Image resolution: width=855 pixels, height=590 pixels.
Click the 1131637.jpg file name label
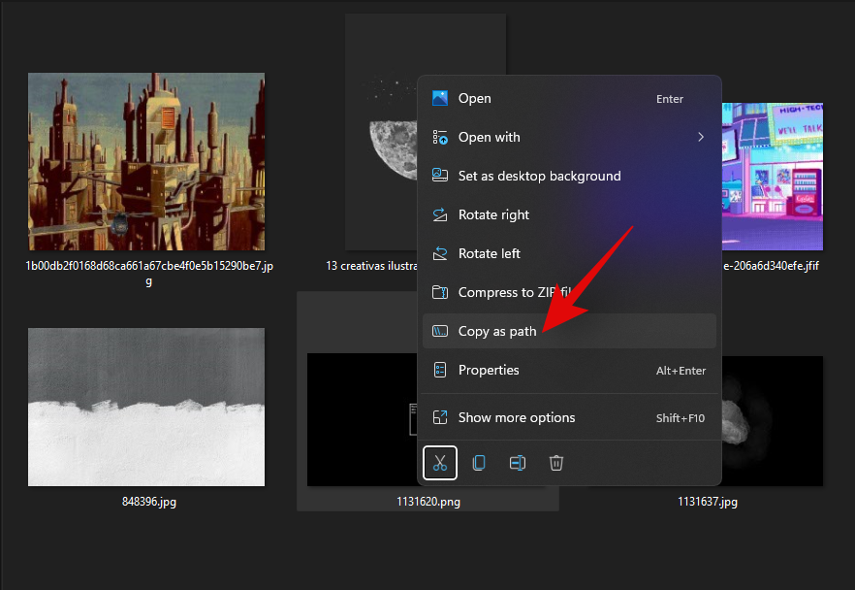[708, 502]
